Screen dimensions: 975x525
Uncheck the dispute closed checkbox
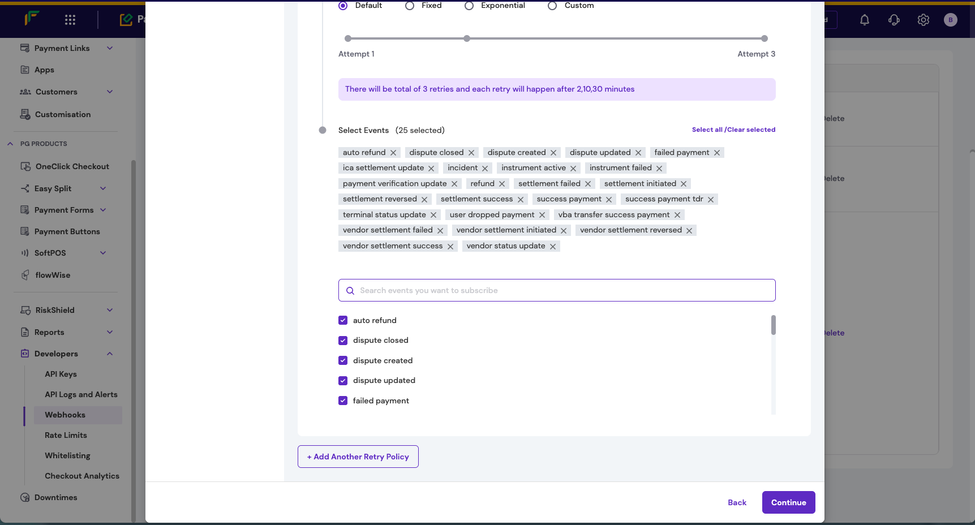[x=342, y=340]
